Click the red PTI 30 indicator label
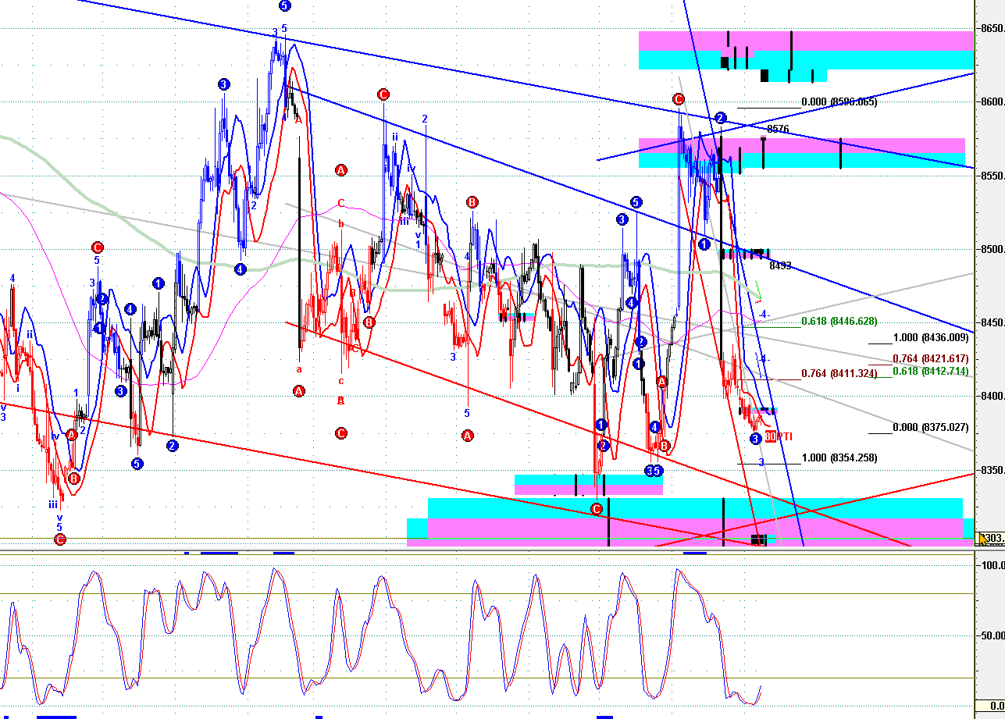 (779, 436)
